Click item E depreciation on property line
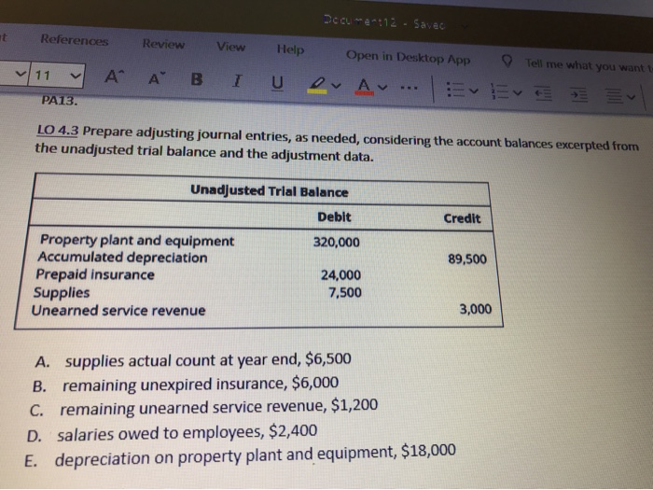Viewport: 653px width, 490px height. tap(240, 455)
